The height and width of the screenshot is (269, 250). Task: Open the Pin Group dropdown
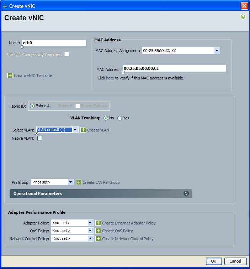coord(70,182)
